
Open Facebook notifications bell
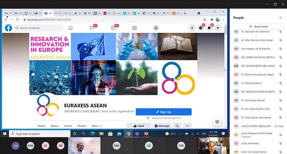[209, 28]
